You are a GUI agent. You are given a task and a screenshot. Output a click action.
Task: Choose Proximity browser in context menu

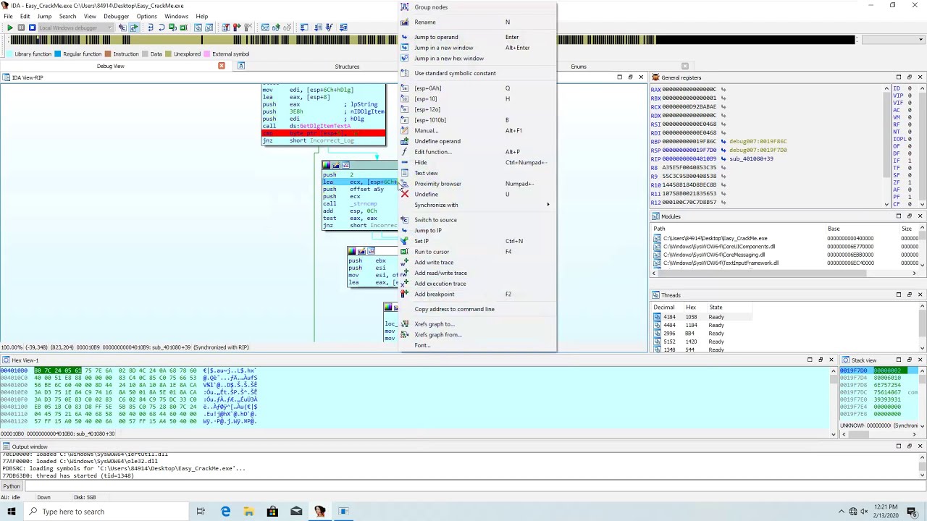[478, 184]
